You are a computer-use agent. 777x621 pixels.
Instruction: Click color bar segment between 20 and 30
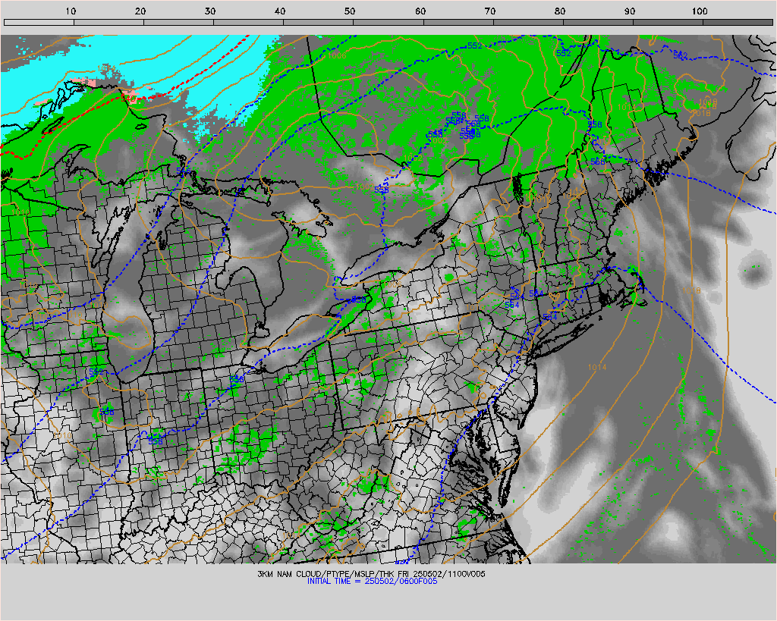coord(178,22)
